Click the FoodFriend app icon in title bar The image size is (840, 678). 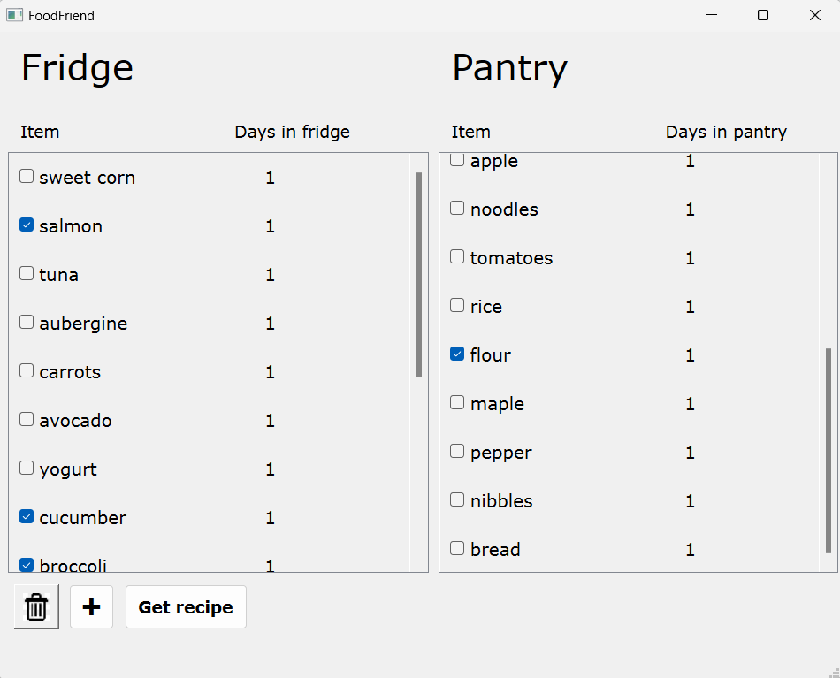14,15
